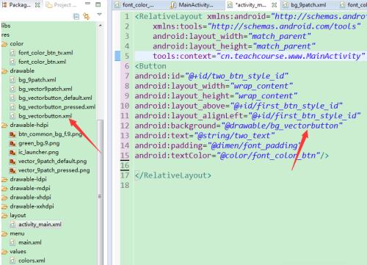The width and height of the screenshot is (367, 265).
Task: Select font_color_btn.xml file
Action: click(x=42, y=62)
